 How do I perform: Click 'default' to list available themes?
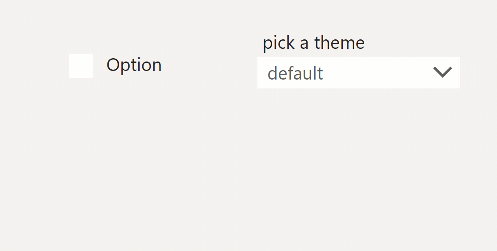[295, 73]
